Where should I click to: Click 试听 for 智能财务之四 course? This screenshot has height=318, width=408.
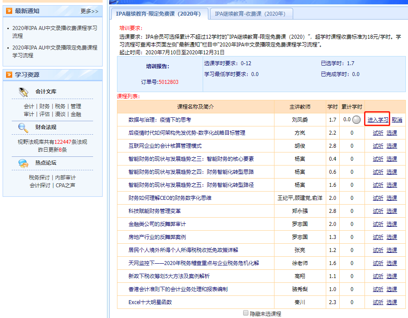[x=378, y=172]
